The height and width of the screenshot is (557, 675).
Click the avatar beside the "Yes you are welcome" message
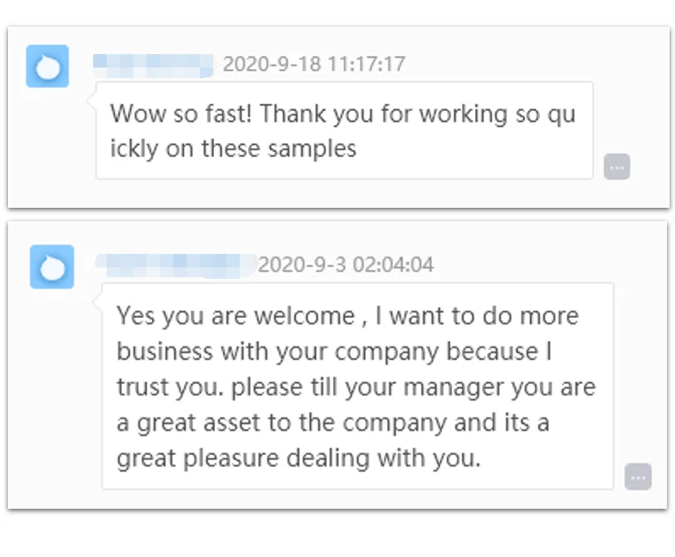coord(52,267)
